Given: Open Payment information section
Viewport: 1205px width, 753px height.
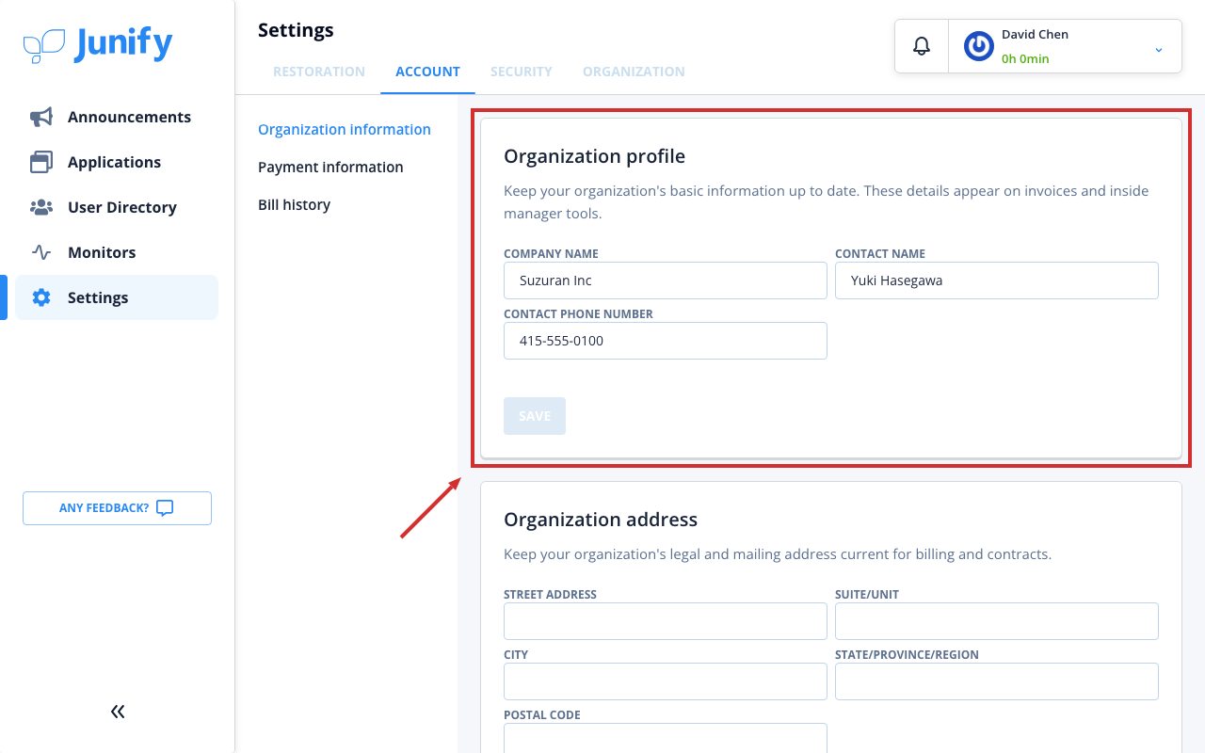Looking at the screenshot, I should (330, 168).
